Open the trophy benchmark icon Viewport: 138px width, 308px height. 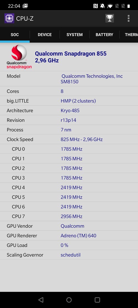pyautogui.click(x=110, y=18)
